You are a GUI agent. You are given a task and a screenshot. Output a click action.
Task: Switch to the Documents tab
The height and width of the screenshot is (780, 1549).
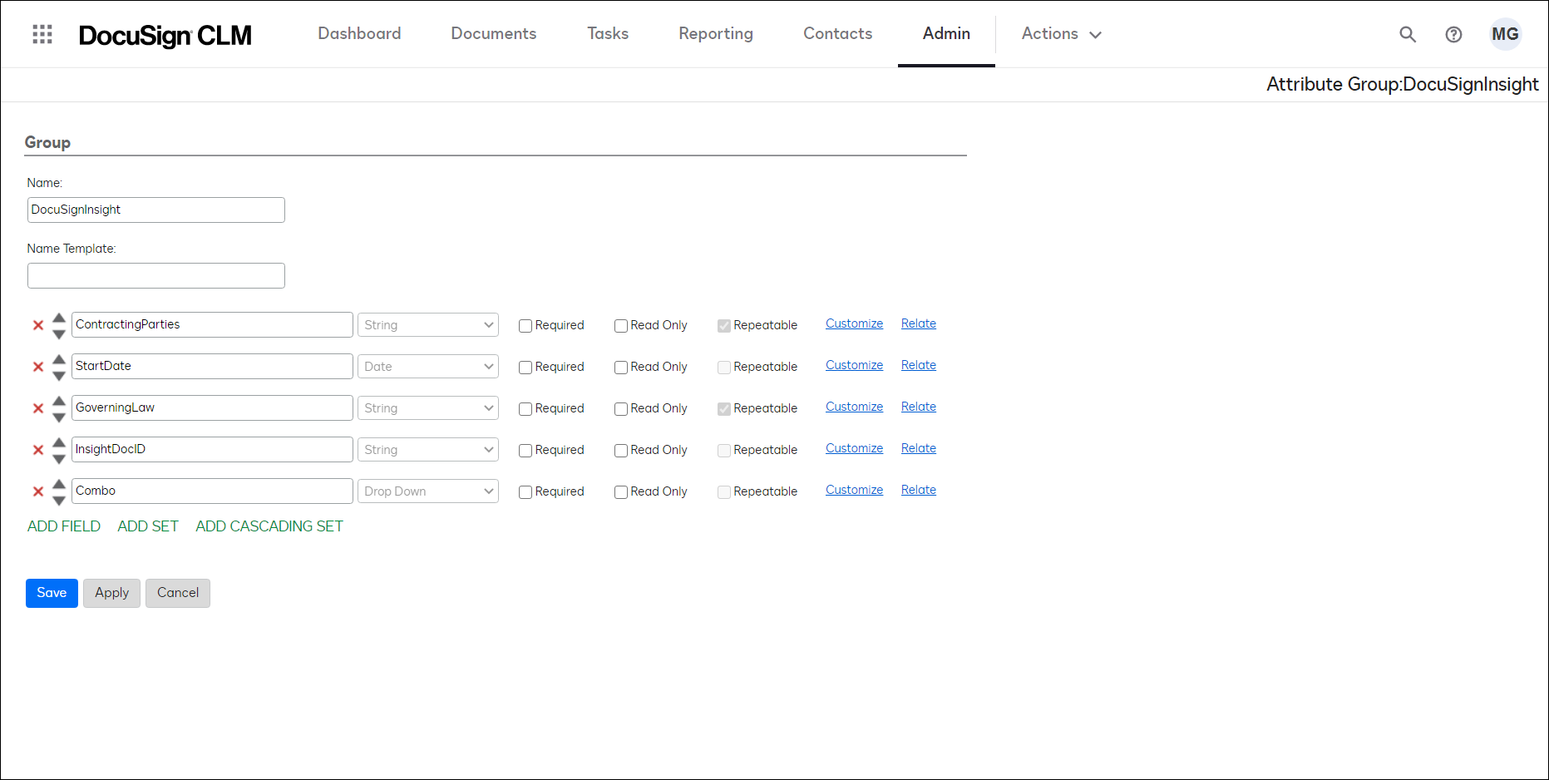[x=494, y=34]
